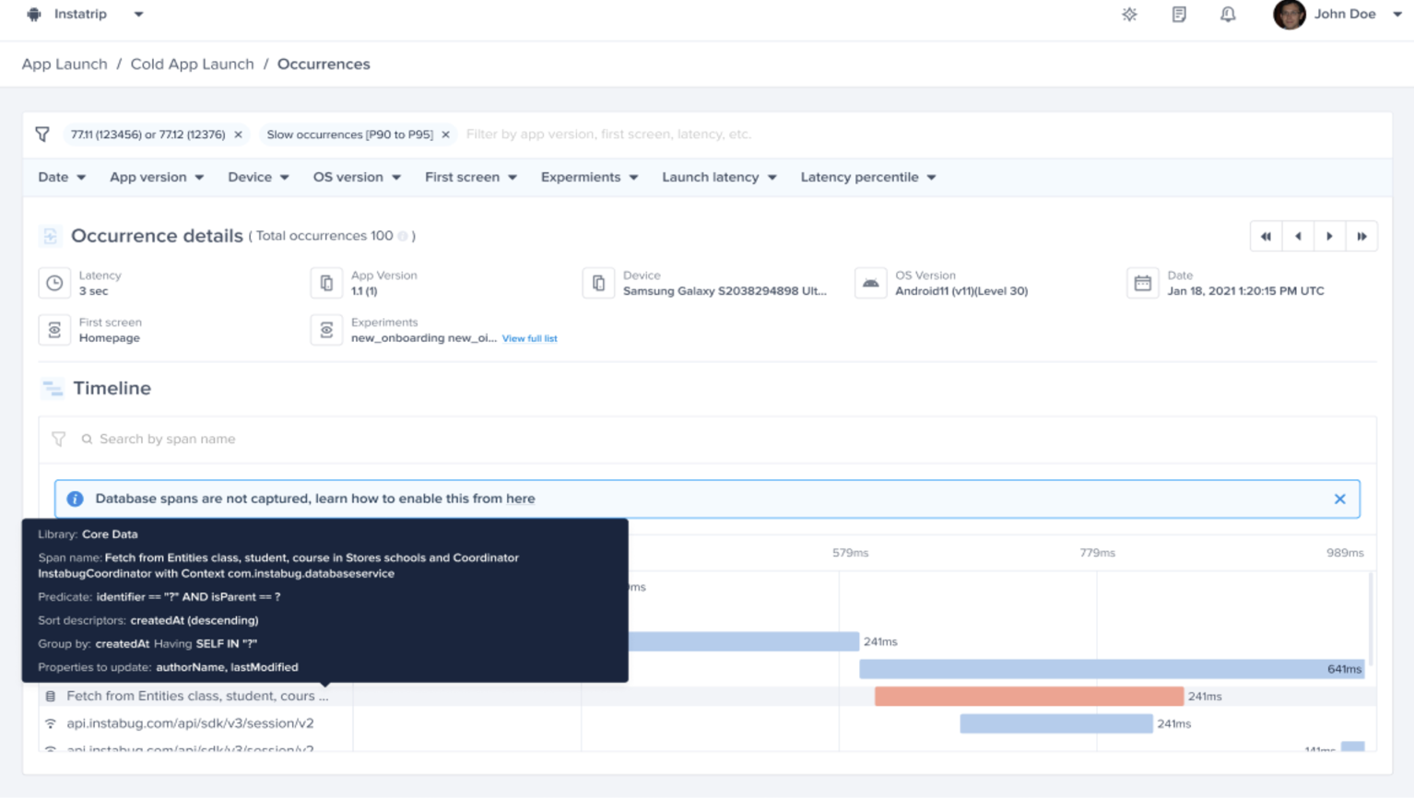Click the Android11 (v11)(Level 30) value
Screen dimensions: 1414x798
click(x=961, y=291)
